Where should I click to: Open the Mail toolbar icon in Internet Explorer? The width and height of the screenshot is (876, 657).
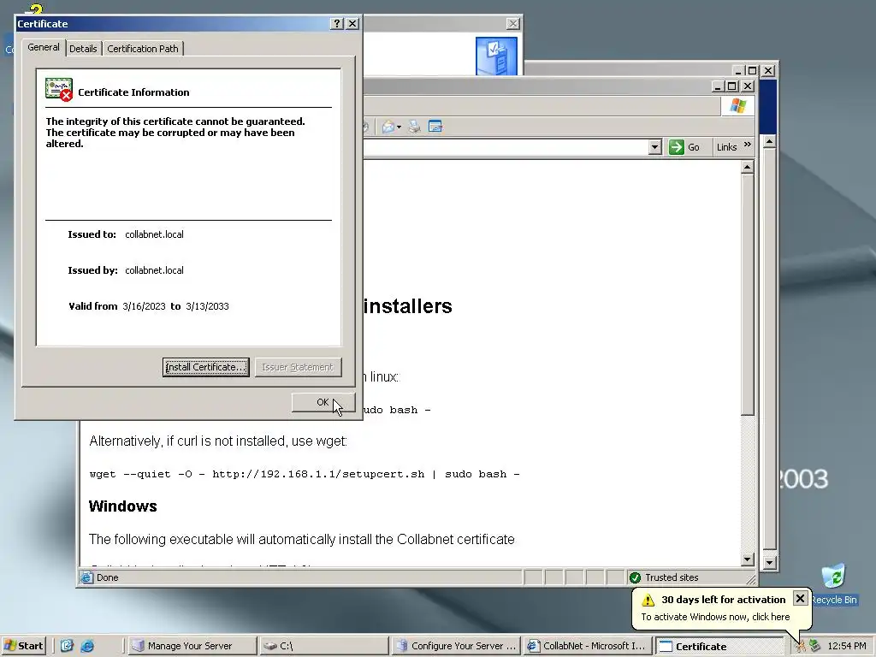click(x=388, y=127)
